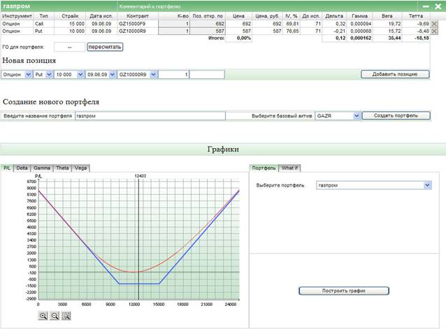Image resolution: width=446 pixels, height=329 pixels.
Task: Focus the new position quantity field
Action: point(174,75)
